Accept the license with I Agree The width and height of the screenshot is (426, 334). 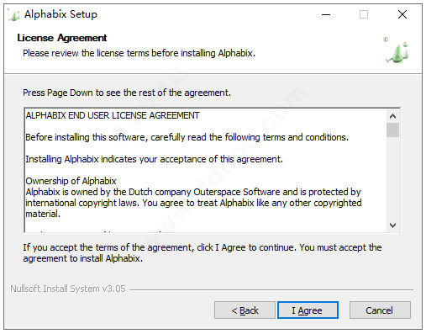pos(308,310)
